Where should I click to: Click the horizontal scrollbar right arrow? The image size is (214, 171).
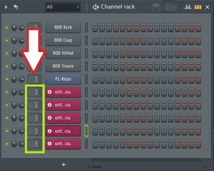[x=205, y=167]
